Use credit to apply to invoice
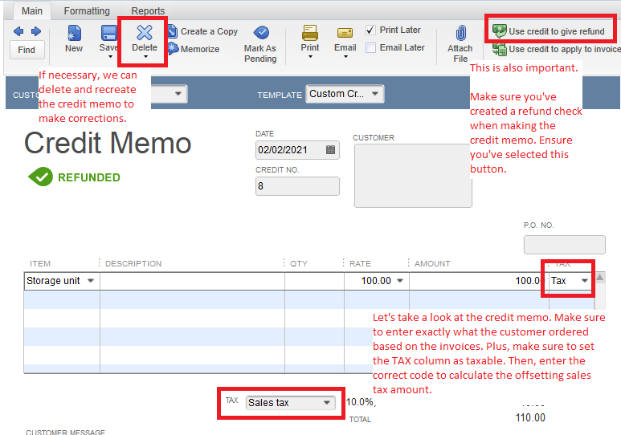The width and height of the screenshot is (621, 435). pyautogui.click(x=556, y=49)
